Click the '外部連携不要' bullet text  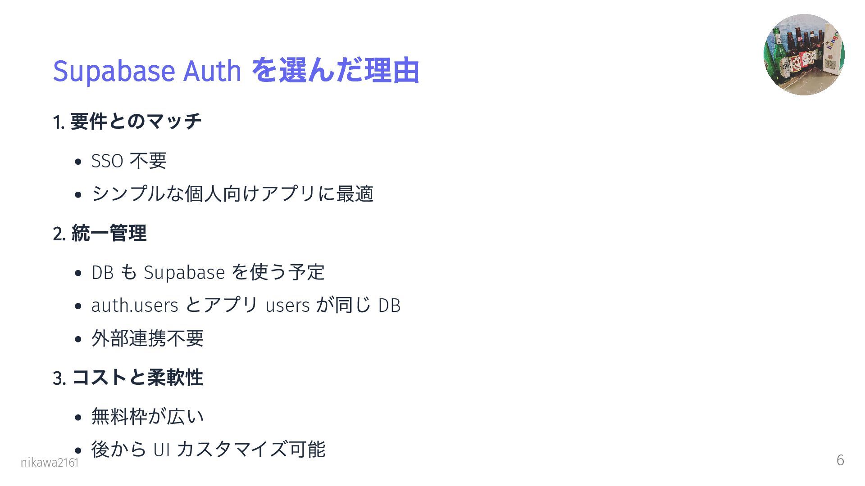point(148,338)
